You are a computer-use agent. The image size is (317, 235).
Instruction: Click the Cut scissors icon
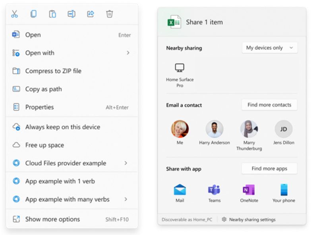click(14, 14)
